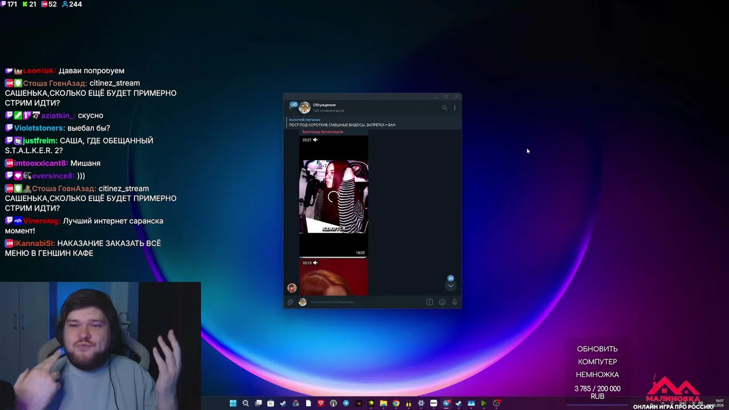This screenshot has height=410, width=729.
Task: Click chat username justfreim
Action: pyautogui.click(x=40, y=141)
